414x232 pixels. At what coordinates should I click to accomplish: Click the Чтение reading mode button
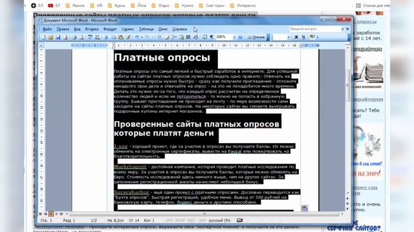[256, 37]
